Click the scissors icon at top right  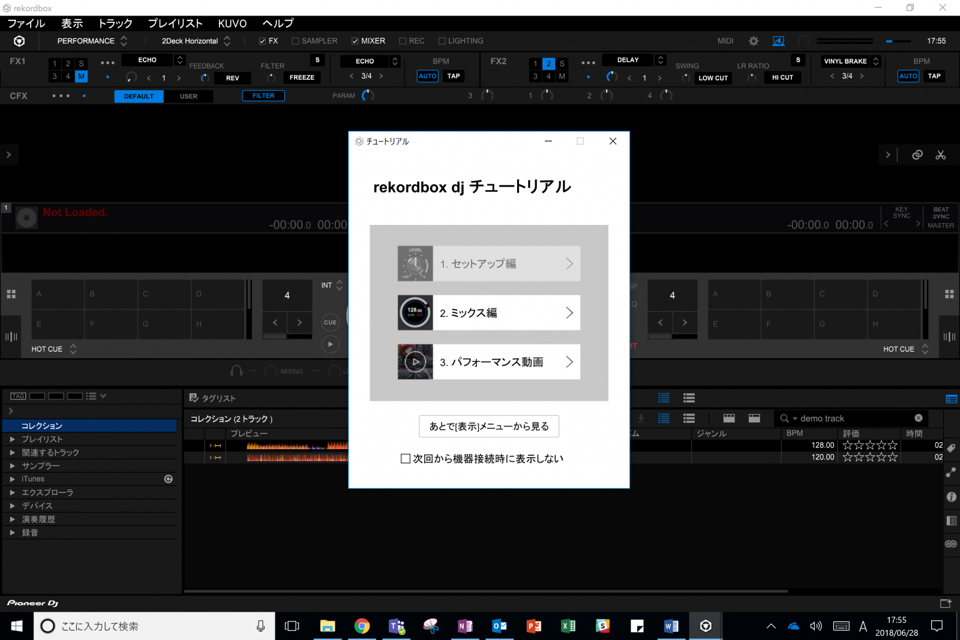point(940,155)
